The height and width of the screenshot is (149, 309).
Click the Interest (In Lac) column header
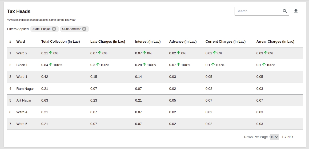click(148, 42)
